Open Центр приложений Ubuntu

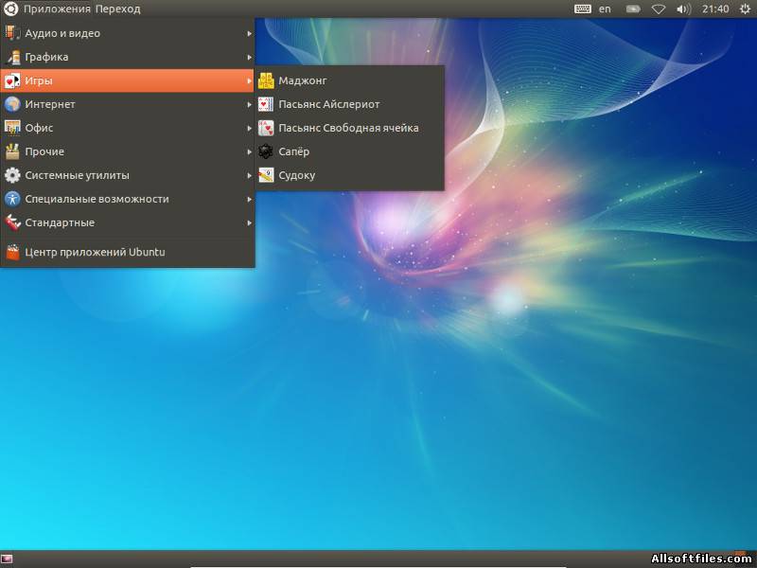coord(95,252)
